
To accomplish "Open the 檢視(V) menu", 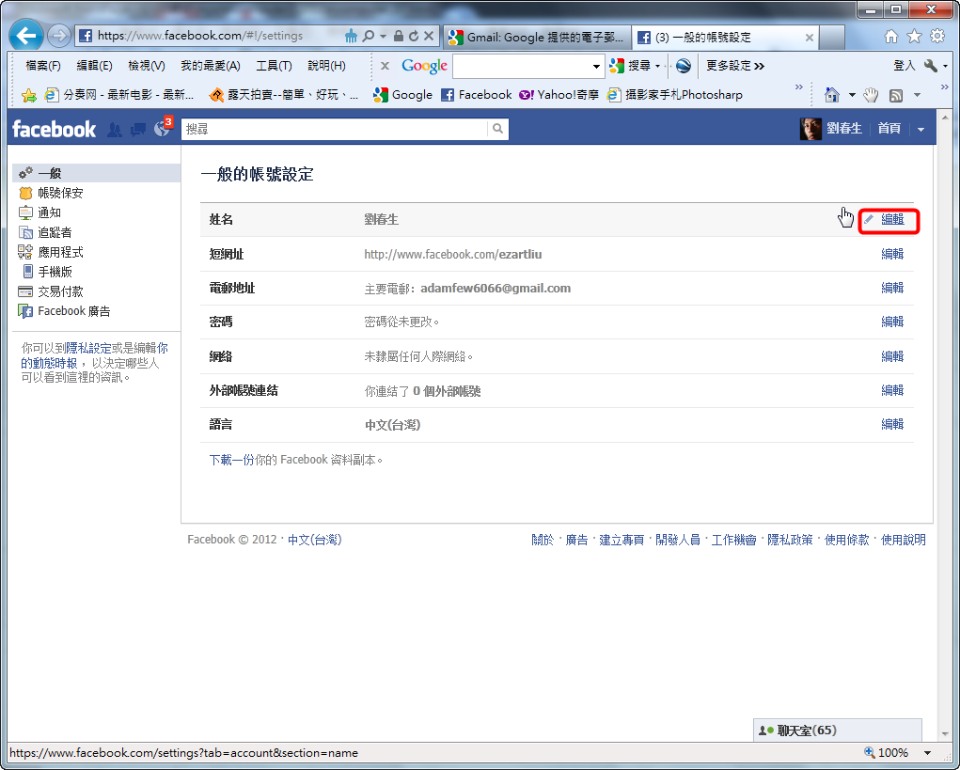I will coord(147,66).
